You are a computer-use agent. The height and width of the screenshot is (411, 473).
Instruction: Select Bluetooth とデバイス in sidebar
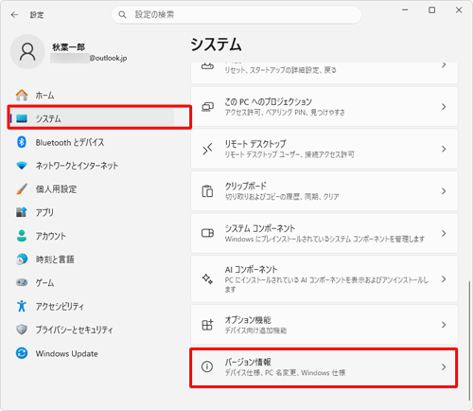point(92,142)
